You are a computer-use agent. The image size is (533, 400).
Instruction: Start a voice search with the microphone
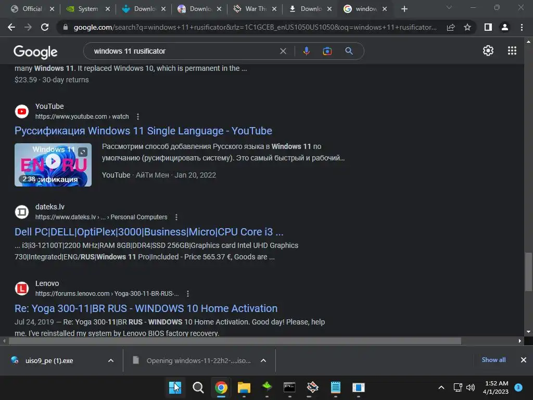(x=306, y=51)
